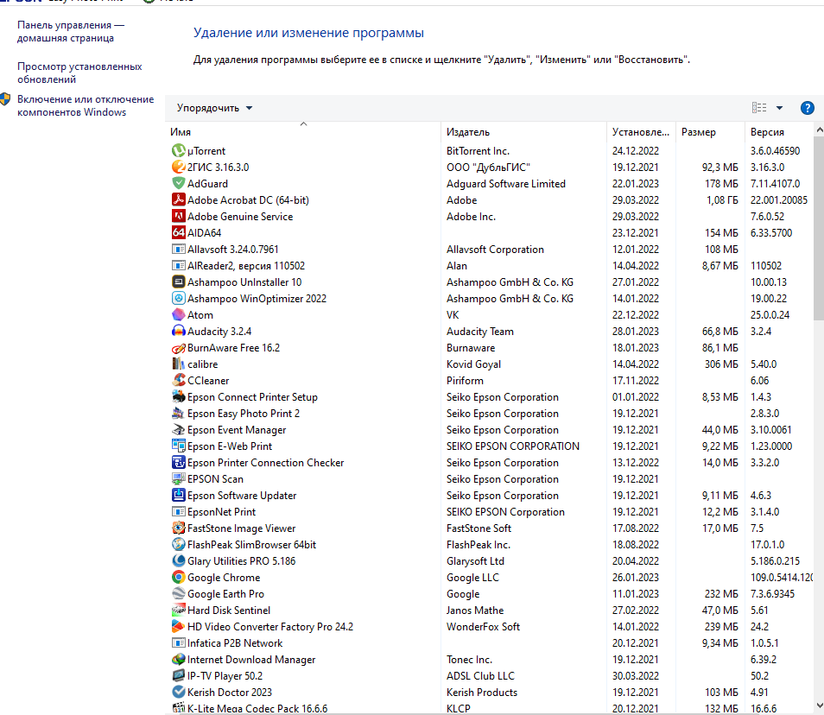Viewport: 824px width, 715px height.
Task: Click the Ashampoo UnInstaller 10 icon
Action: 179,282
